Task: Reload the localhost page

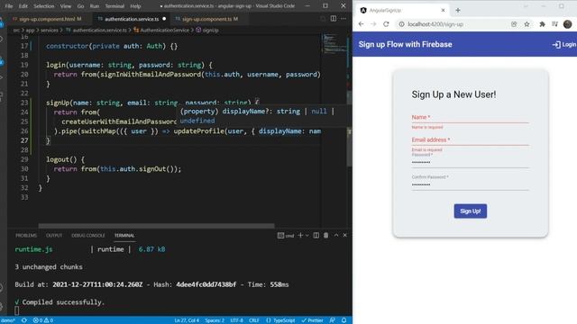Action: [x=386, y=24]
